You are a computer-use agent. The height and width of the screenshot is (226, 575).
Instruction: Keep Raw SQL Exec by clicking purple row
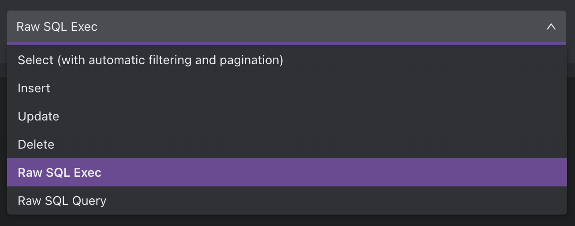tap(287, 172)
